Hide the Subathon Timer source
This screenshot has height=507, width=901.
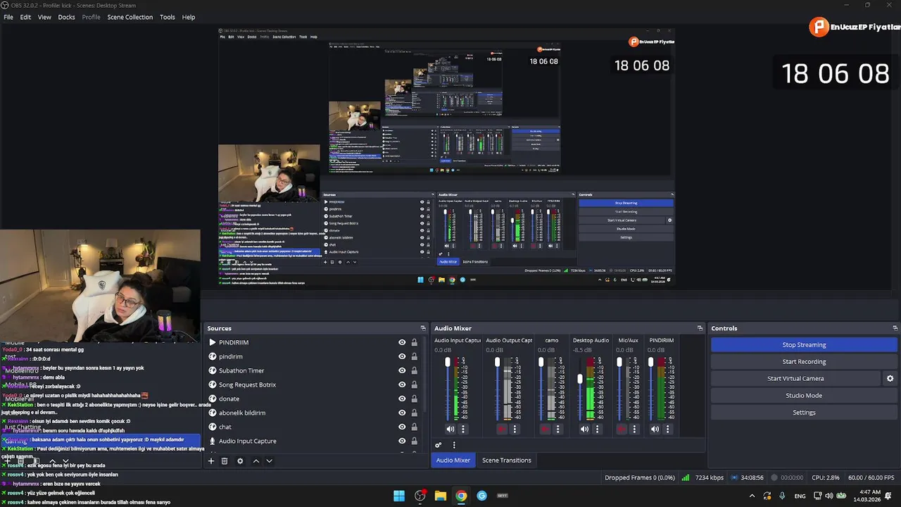coord(402,370)
